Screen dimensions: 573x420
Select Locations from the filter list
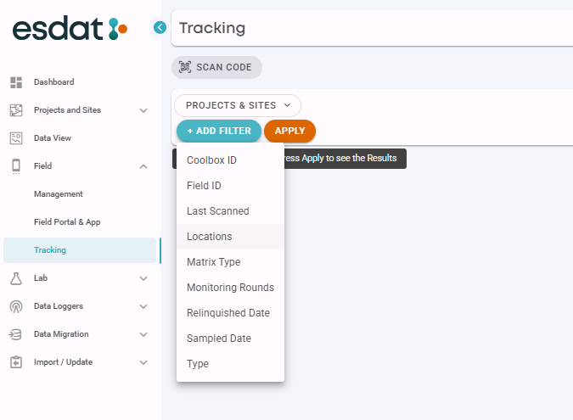click(x=210, y=237)
